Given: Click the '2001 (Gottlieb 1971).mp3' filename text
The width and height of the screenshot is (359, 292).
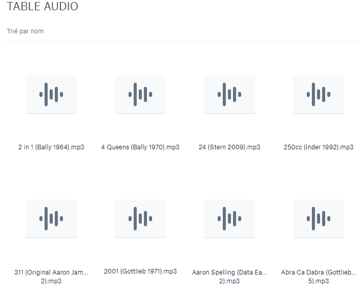Looking at the screenshot, I should click(x=140, y=271).
